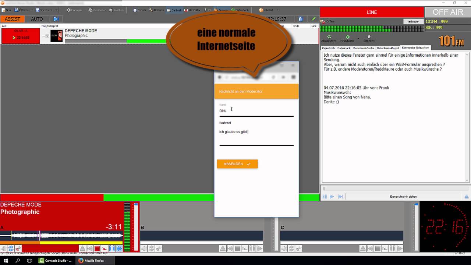Switch to the Papierkorb tab
This screenshot has height=265, width=471.
(328, 48)
